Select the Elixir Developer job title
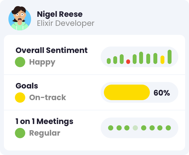 [x=66, y=23]
